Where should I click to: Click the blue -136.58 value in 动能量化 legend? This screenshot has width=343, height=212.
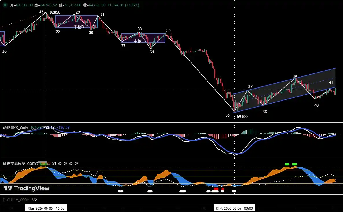[63, 128]
